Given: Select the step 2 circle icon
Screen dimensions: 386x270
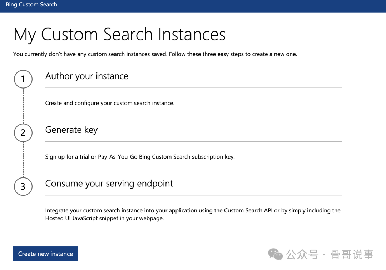Looking at the screenshot, I should 23,133.
